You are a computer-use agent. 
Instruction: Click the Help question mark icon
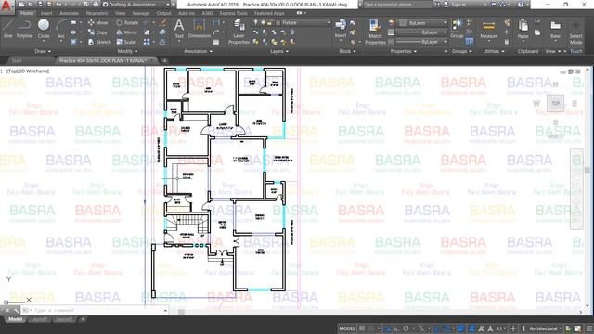pos(521,5)
